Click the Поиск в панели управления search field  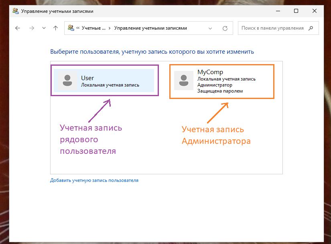(273, 28)
